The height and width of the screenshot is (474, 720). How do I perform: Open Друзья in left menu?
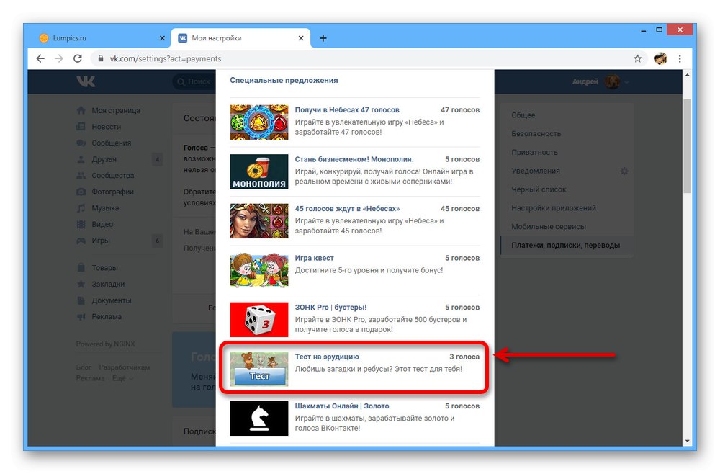point(96,159)
